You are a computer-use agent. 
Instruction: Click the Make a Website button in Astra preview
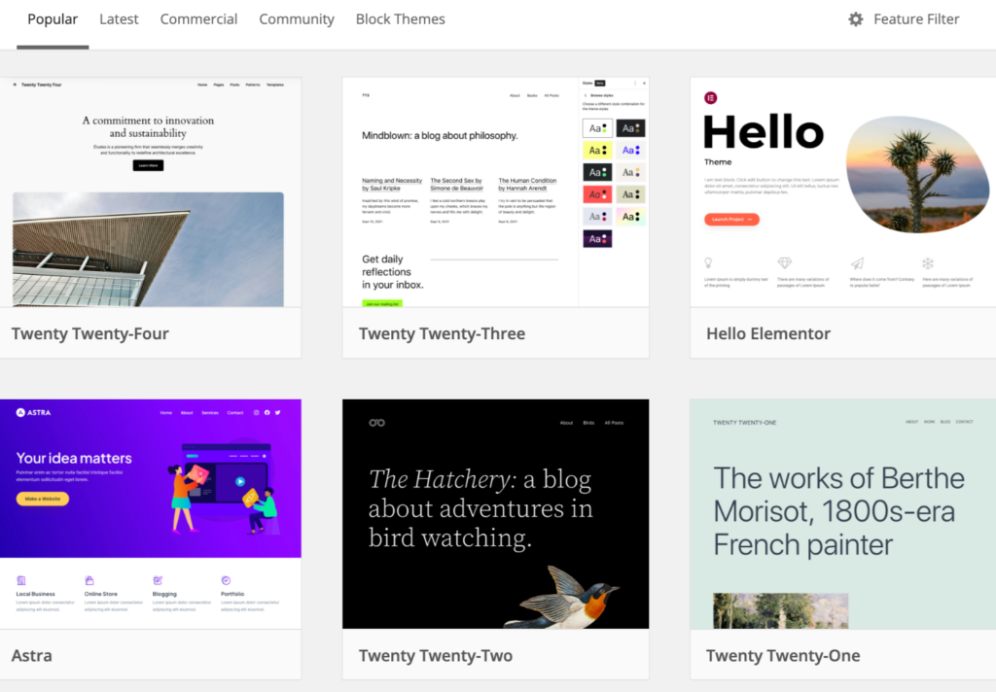click(x=42, y=499)
